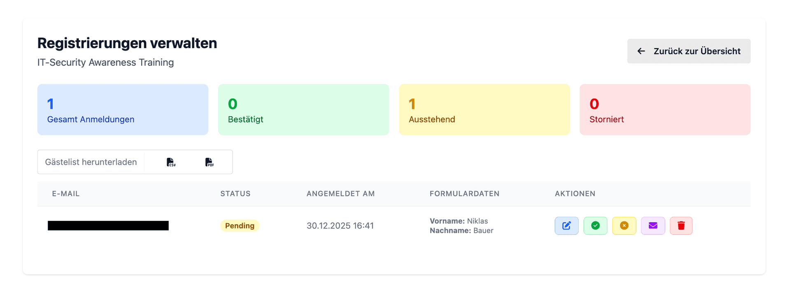
Task: Confirm registration with green checkmark icon
Action: tap(595, 226)
